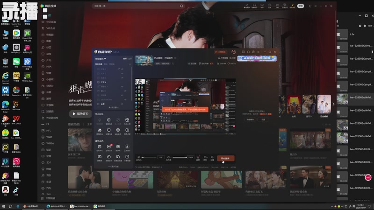Open WWE in Tencent Video sidebar
The width and height of the screenshot is (374, 210).
(47, 137)
